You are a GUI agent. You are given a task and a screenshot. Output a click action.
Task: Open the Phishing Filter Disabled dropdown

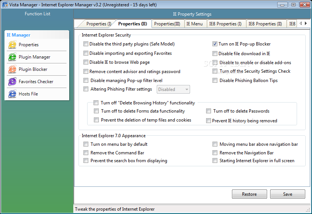[173, 89]
